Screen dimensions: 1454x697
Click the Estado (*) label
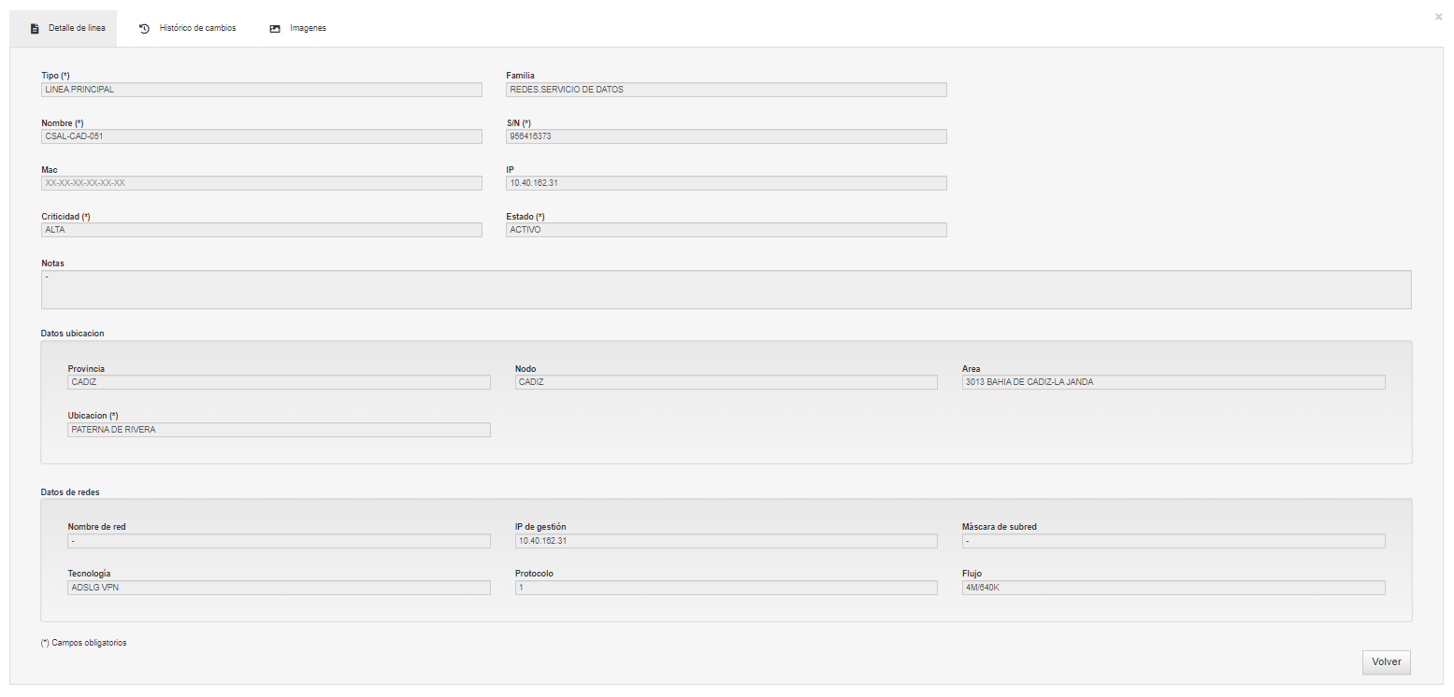(x=525, y=217)
